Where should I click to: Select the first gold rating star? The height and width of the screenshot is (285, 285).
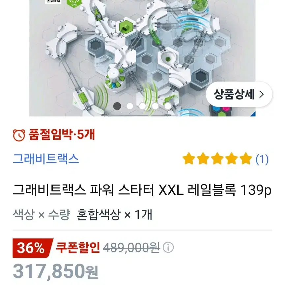(189, 158)
